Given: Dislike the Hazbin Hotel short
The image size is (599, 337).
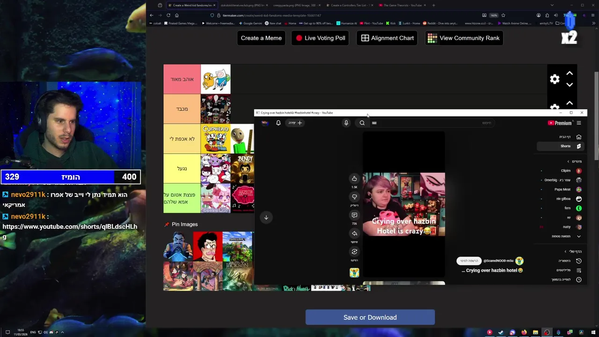Looking at the screenshot, I should [354, 197].
